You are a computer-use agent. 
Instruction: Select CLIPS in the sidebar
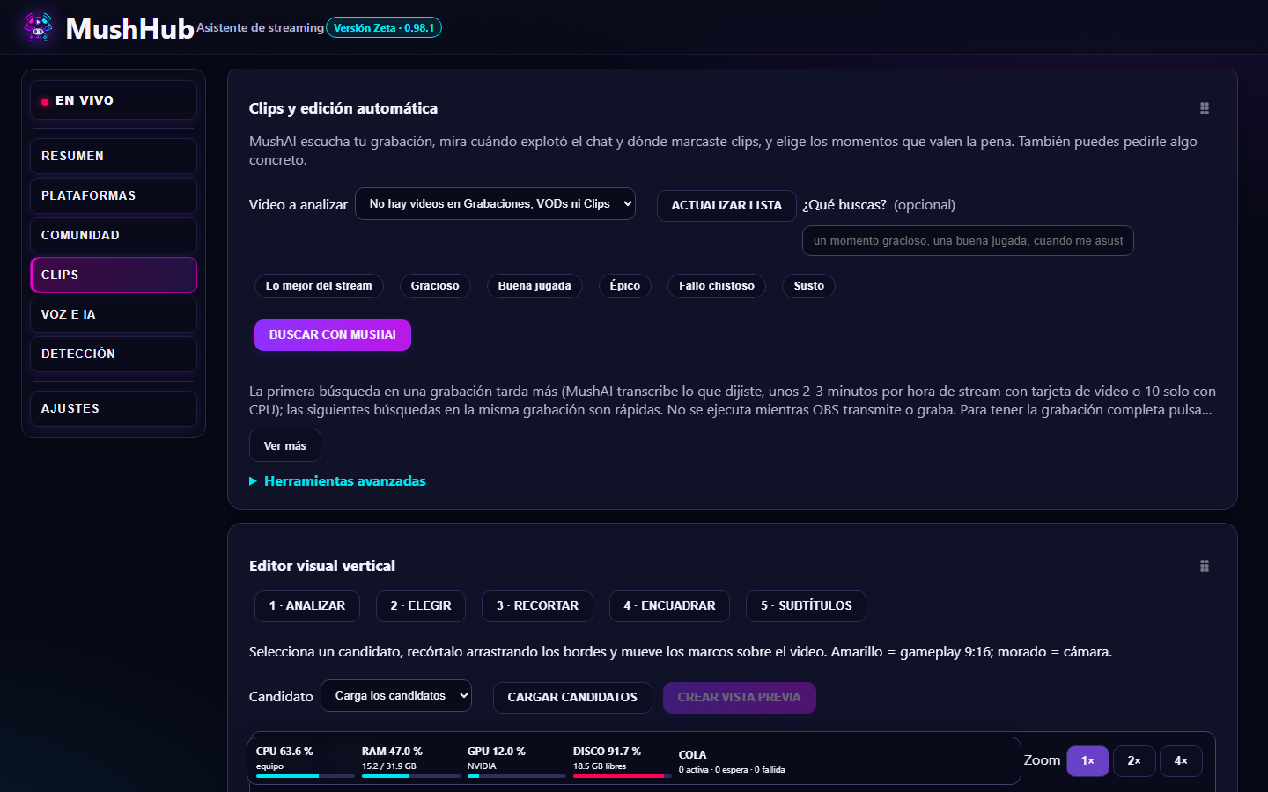[114, 275]
